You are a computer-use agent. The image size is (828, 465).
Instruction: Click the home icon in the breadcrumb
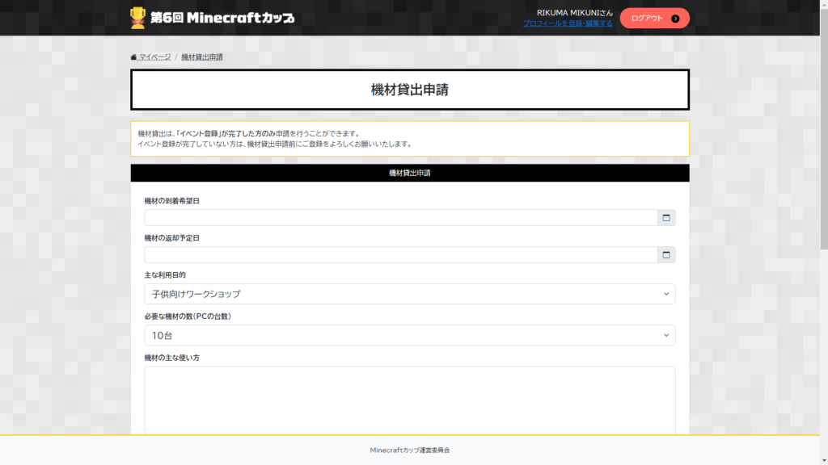[133, 57]
